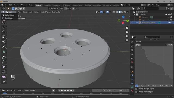Choose Edit Mode from mode list

tap(9, 18)
